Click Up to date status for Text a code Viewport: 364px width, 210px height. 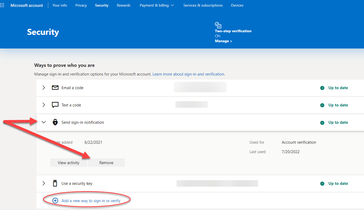point(338,105)
